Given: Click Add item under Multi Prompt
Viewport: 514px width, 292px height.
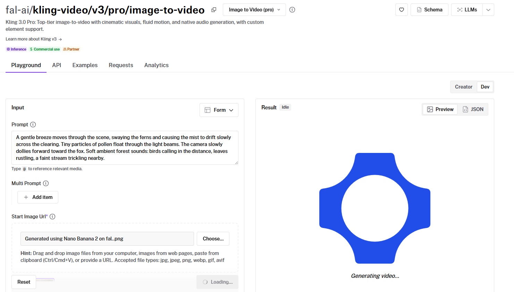Looking at the screenshot, I should click(38, 197).
